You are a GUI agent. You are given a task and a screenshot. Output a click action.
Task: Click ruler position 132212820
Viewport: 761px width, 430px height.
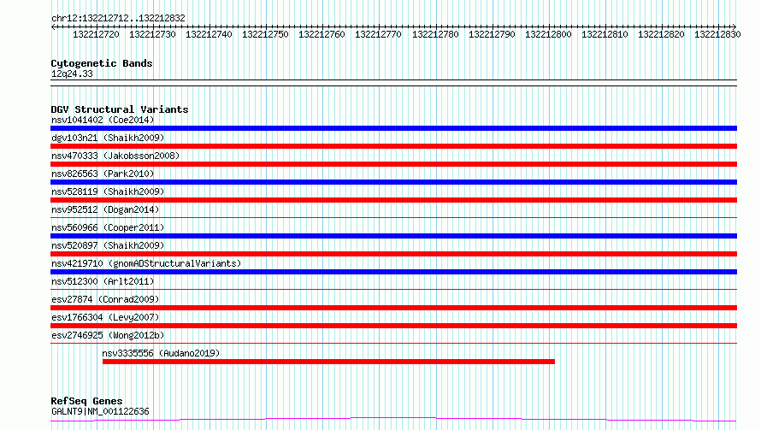[661, 34]
